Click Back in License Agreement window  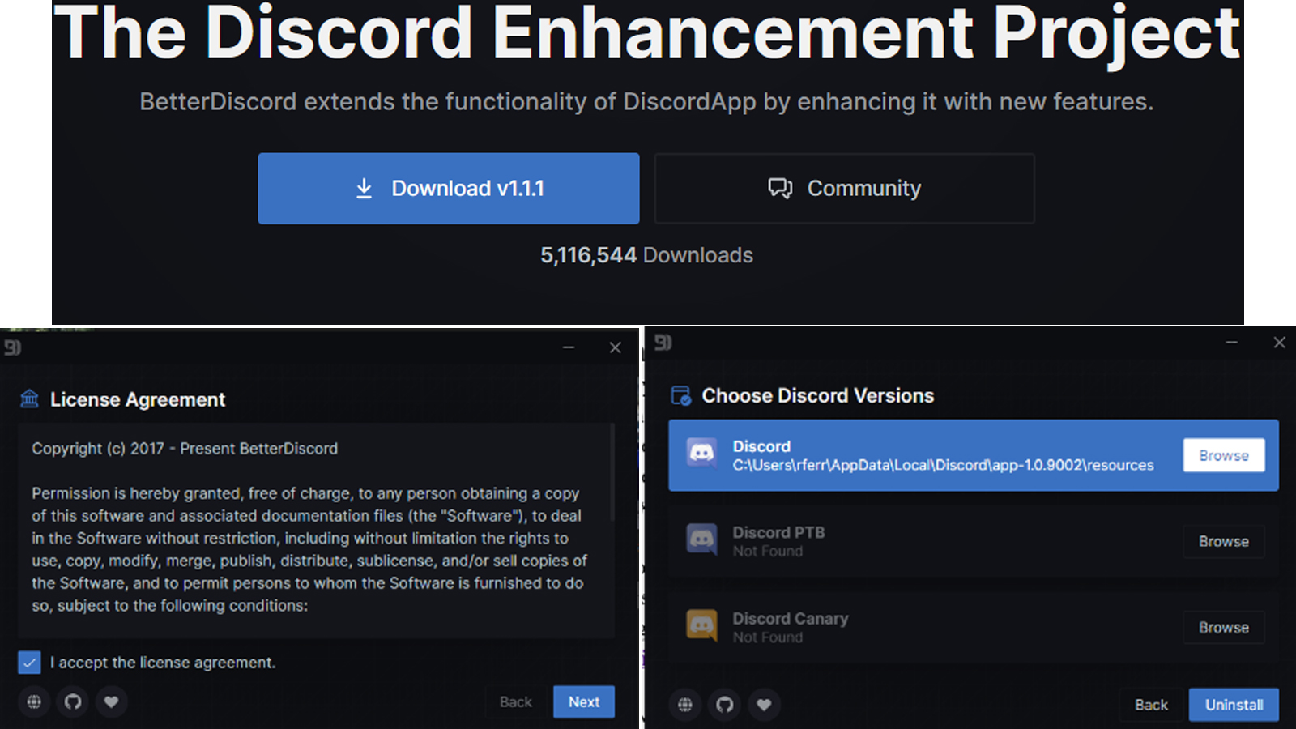[x=516, y=701]
